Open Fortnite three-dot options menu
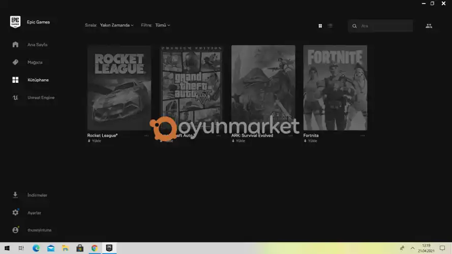452x254 pixels. point(363,136)
